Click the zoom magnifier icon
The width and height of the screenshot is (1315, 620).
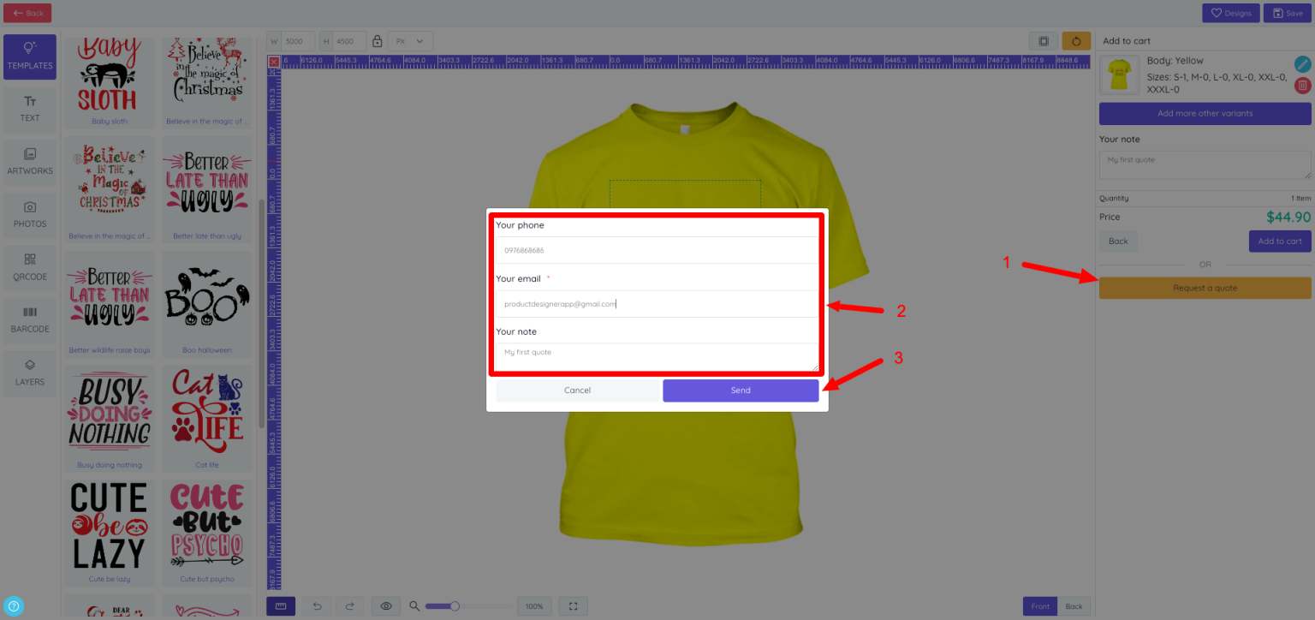415,606
